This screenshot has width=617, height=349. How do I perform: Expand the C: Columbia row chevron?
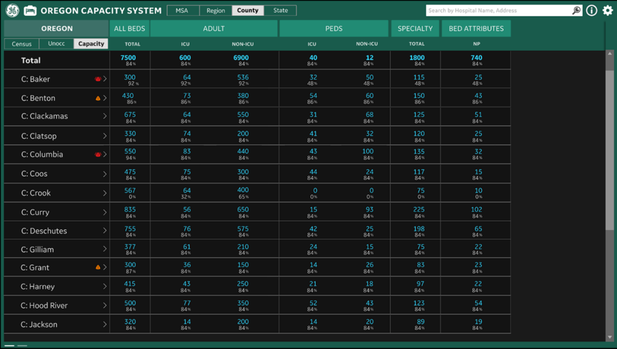pyautogui.click(x=105, y=154)
